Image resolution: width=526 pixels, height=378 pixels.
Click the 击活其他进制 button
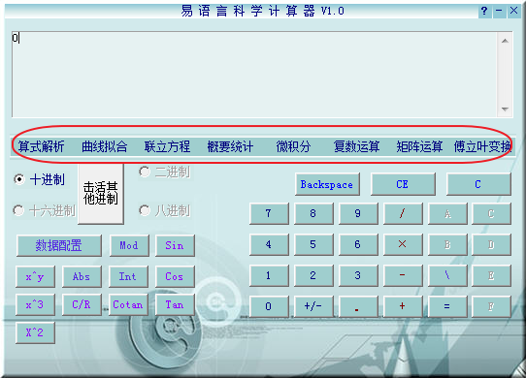(101, 194)
